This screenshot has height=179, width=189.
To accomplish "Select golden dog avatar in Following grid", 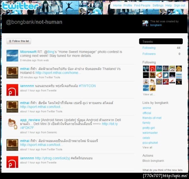I will click(179, 69).
